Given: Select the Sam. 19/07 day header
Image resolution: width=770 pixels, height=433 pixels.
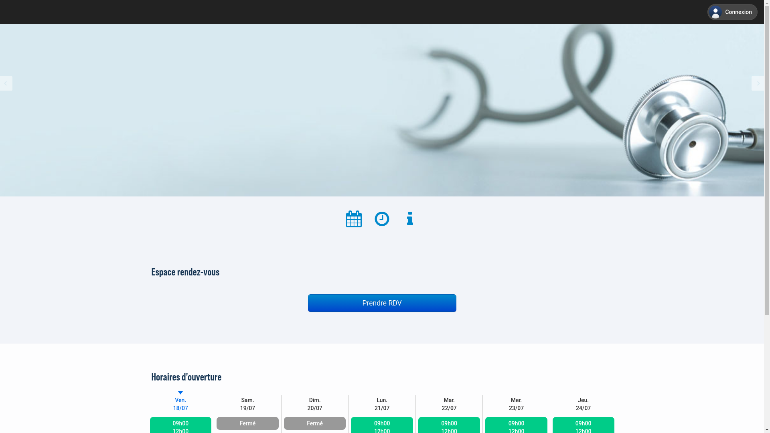Looking at the screenshot, I should point(247,404).
